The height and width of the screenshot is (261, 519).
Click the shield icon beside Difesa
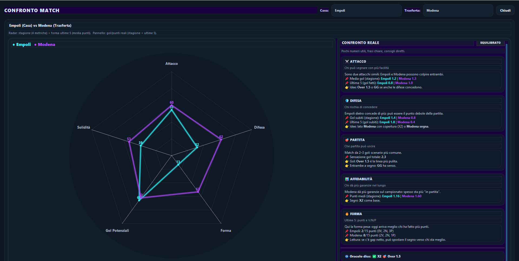pyautogui.click(x=347, y=101)
